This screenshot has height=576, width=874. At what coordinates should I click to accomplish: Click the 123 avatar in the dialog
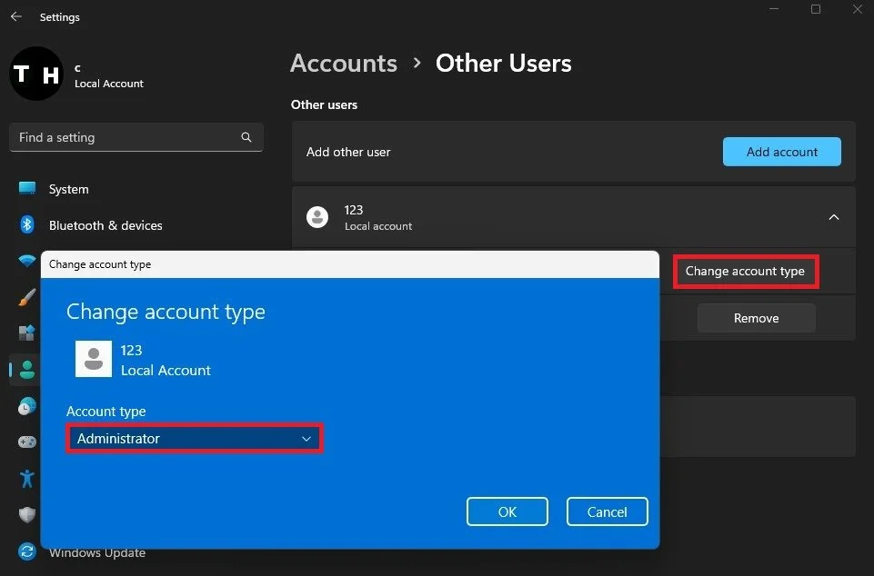[x=94, y=359]
